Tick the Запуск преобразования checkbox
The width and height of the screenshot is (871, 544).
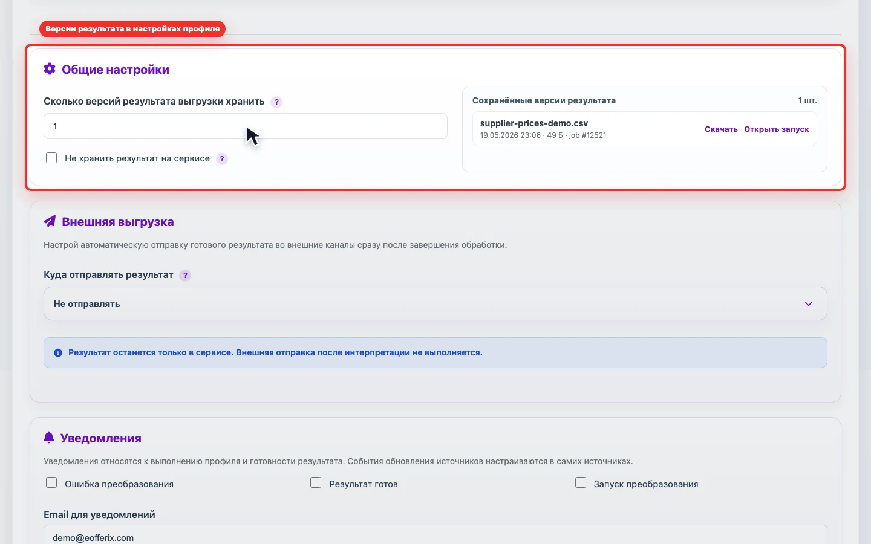click(x=581, y=482)
